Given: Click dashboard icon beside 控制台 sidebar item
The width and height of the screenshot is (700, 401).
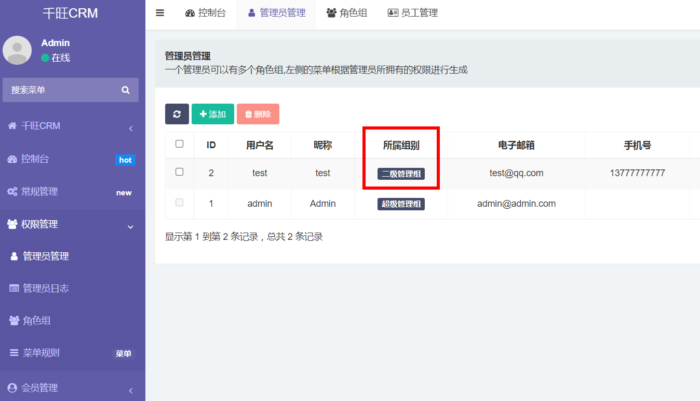Looking at the screenshot, I should click(x=12, y=159).
